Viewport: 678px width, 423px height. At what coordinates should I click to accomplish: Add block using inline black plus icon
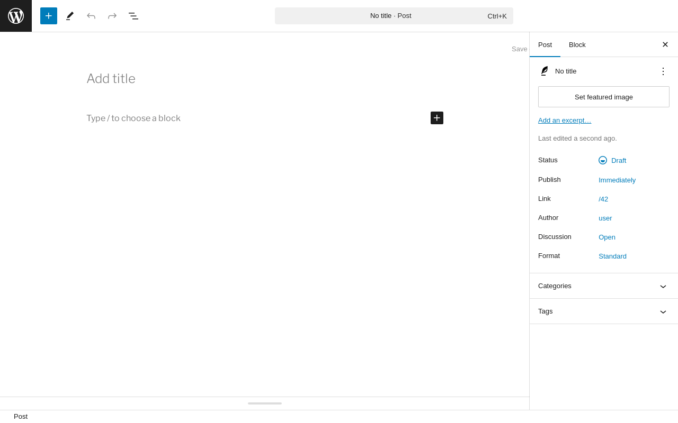click(x=437, y=118)
